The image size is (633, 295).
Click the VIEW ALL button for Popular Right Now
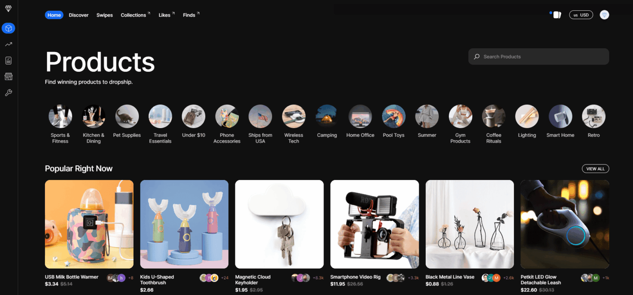595,169
